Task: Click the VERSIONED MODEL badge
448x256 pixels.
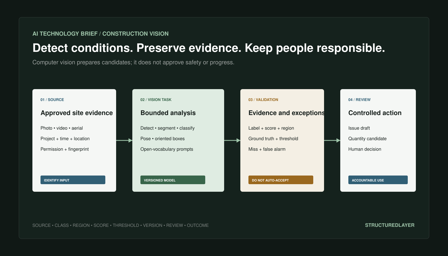Action: (173, 180)
